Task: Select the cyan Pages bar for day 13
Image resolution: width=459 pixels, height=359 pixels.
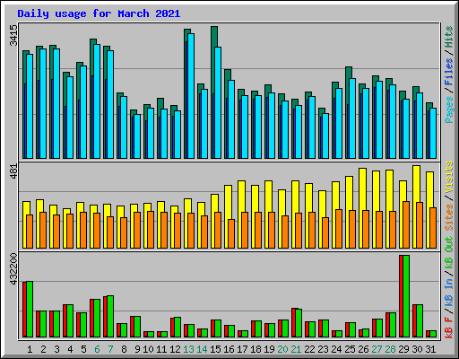Action: 191,96
